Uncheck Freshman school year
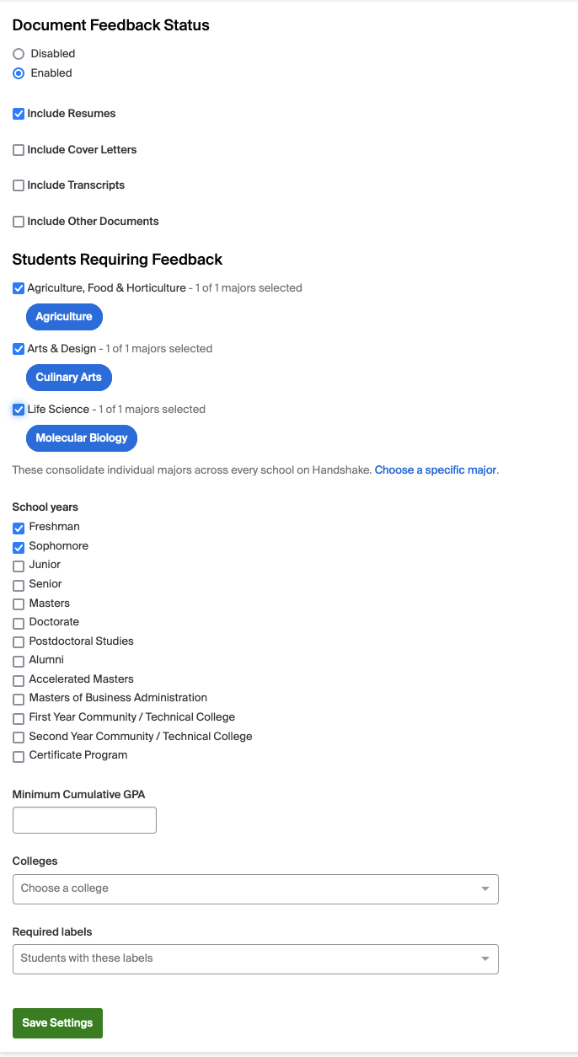Screen dimensions: 578x1057 18,526
